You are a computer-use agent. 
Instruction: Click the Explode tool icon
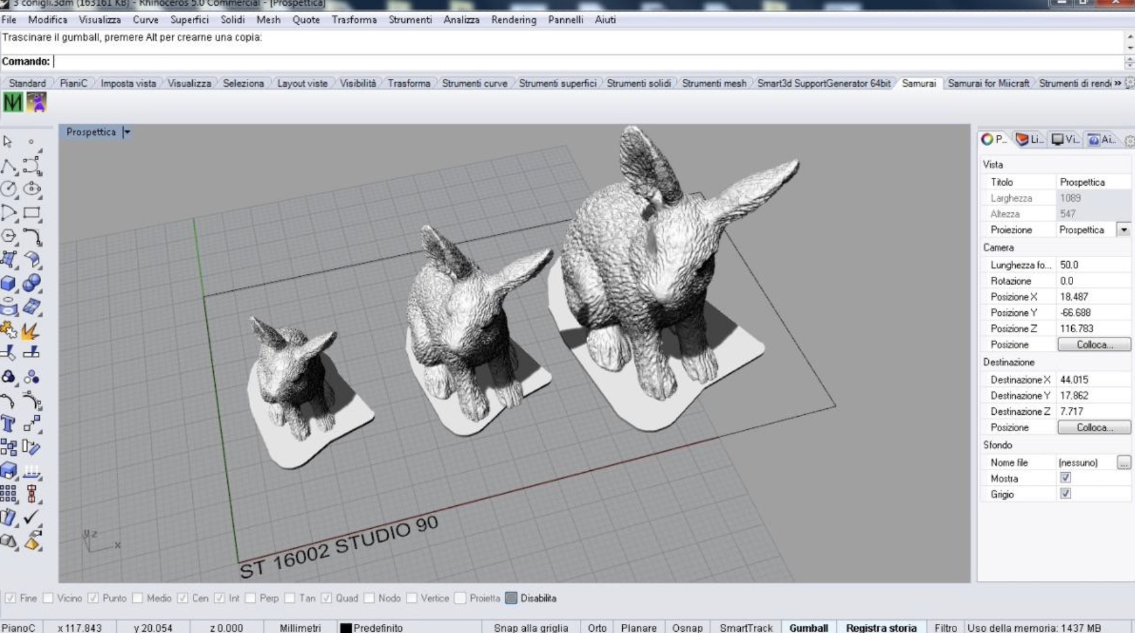coord(30,330)
